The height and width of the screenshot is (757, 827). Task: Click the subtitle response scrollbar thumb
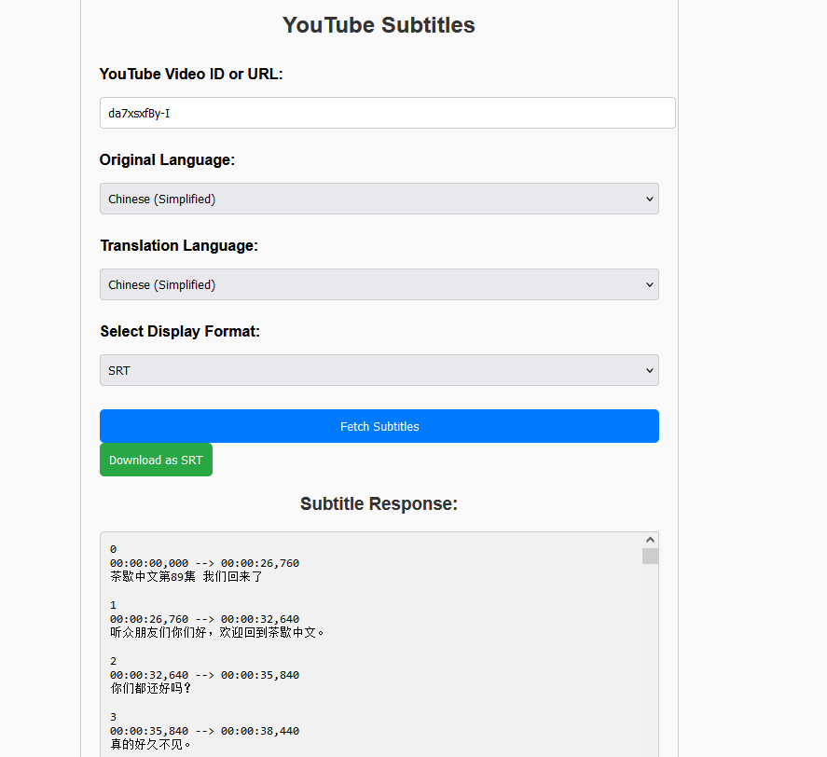tap(650, 556)
